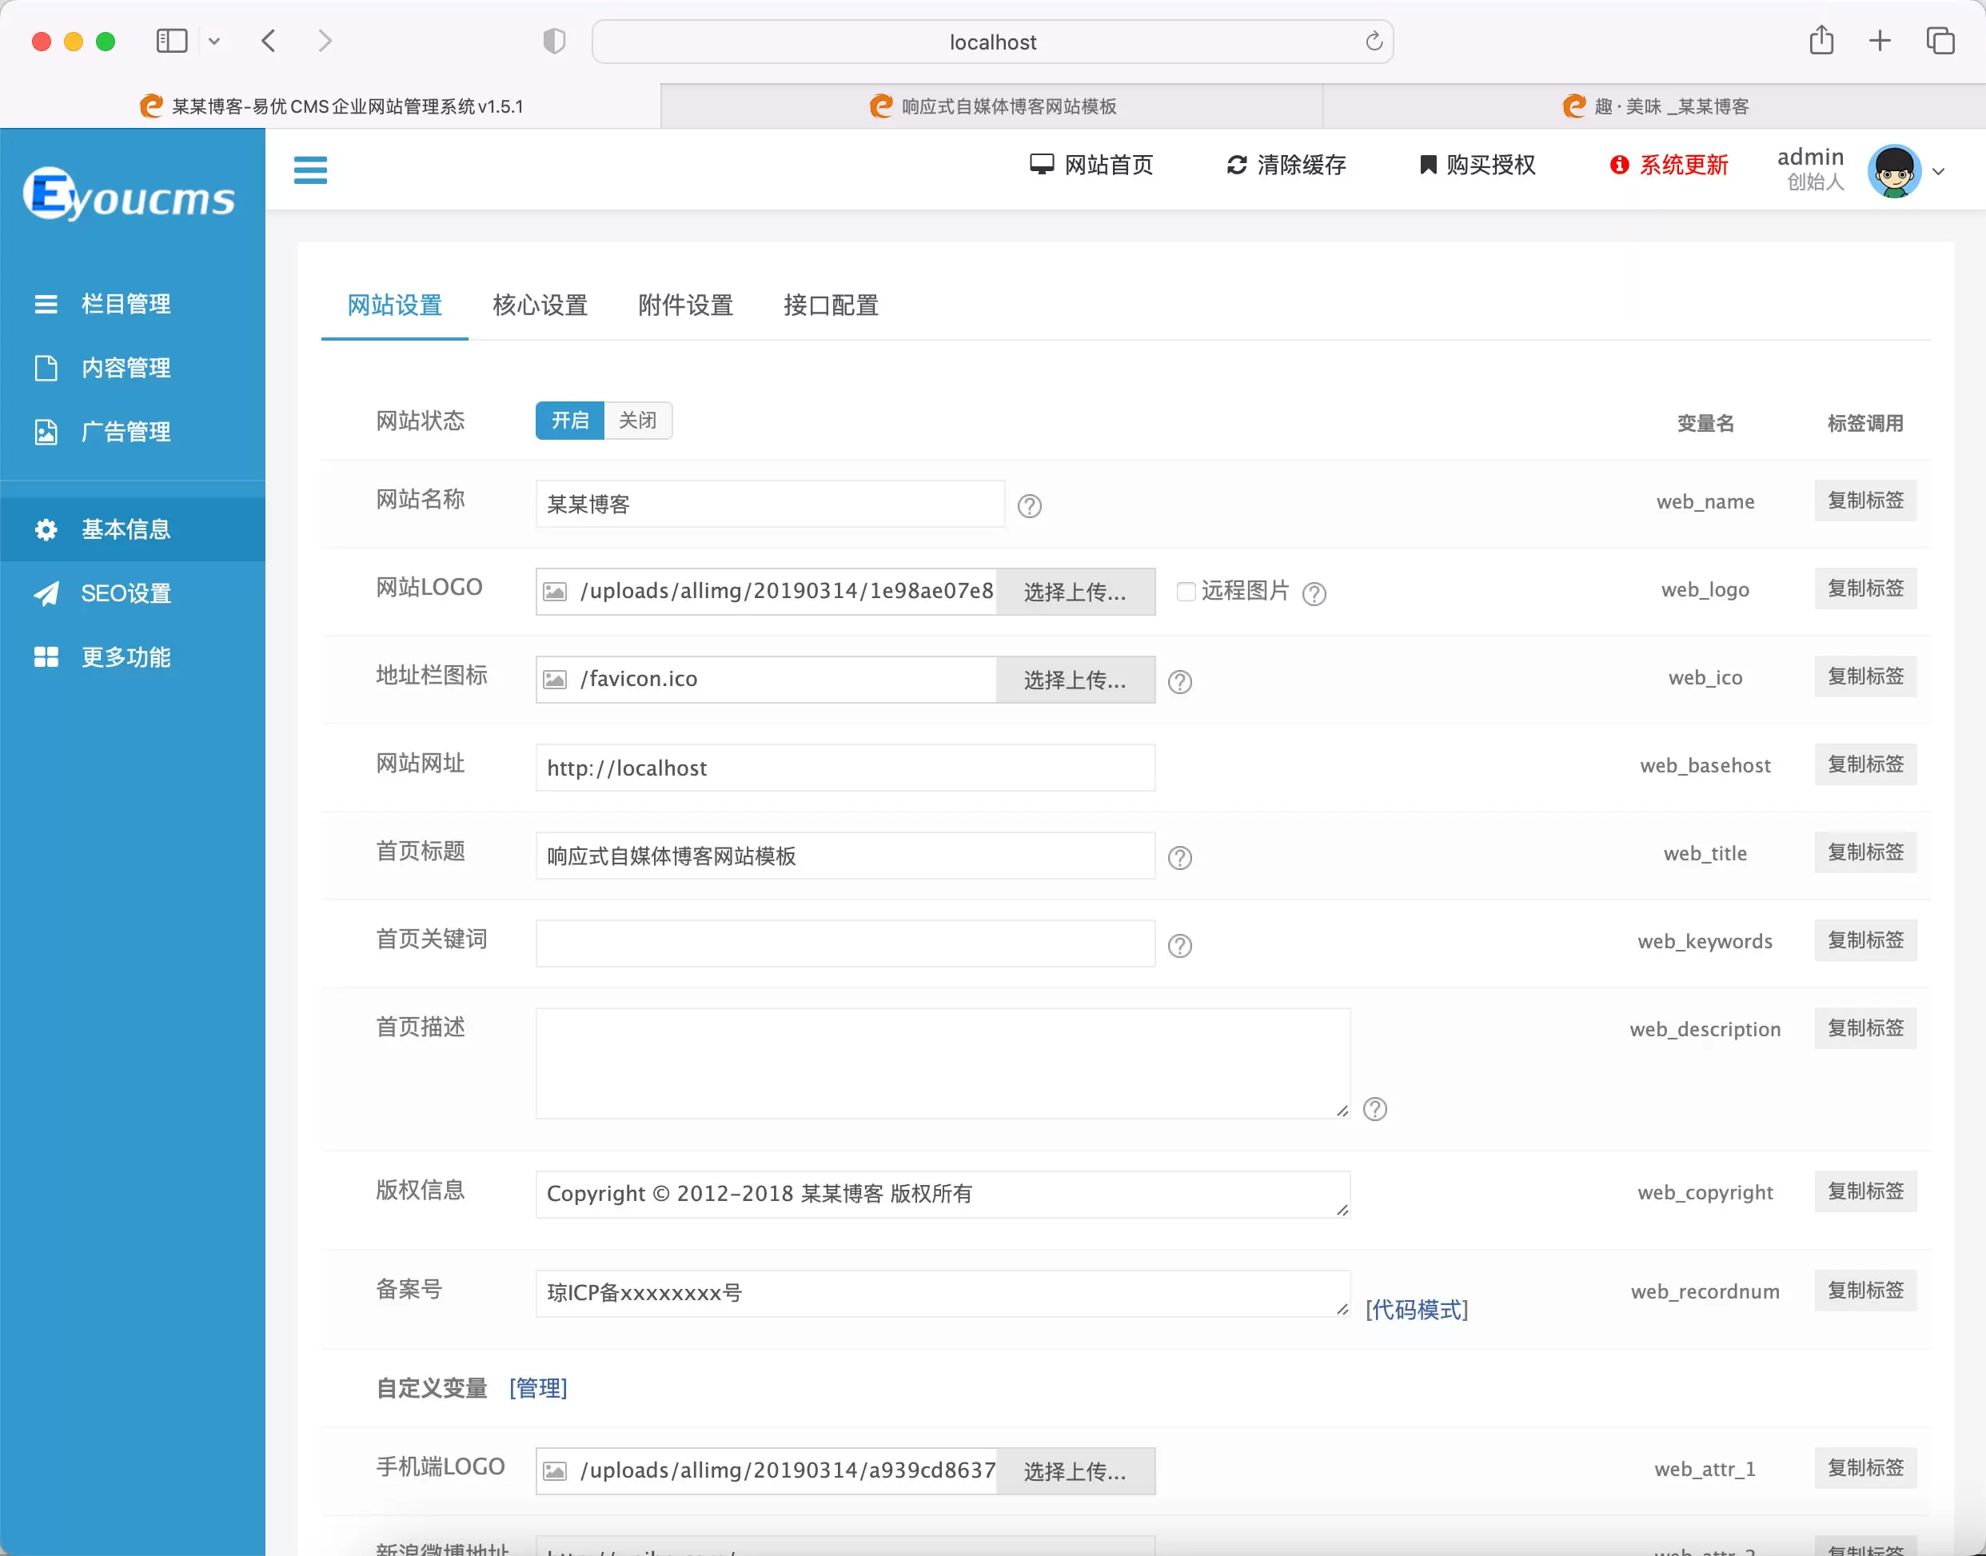This screenshot has width=1986, height=1556.
Task: Click 选择上传 button for 手机端LOGO
Action: pos(1075,1471)
